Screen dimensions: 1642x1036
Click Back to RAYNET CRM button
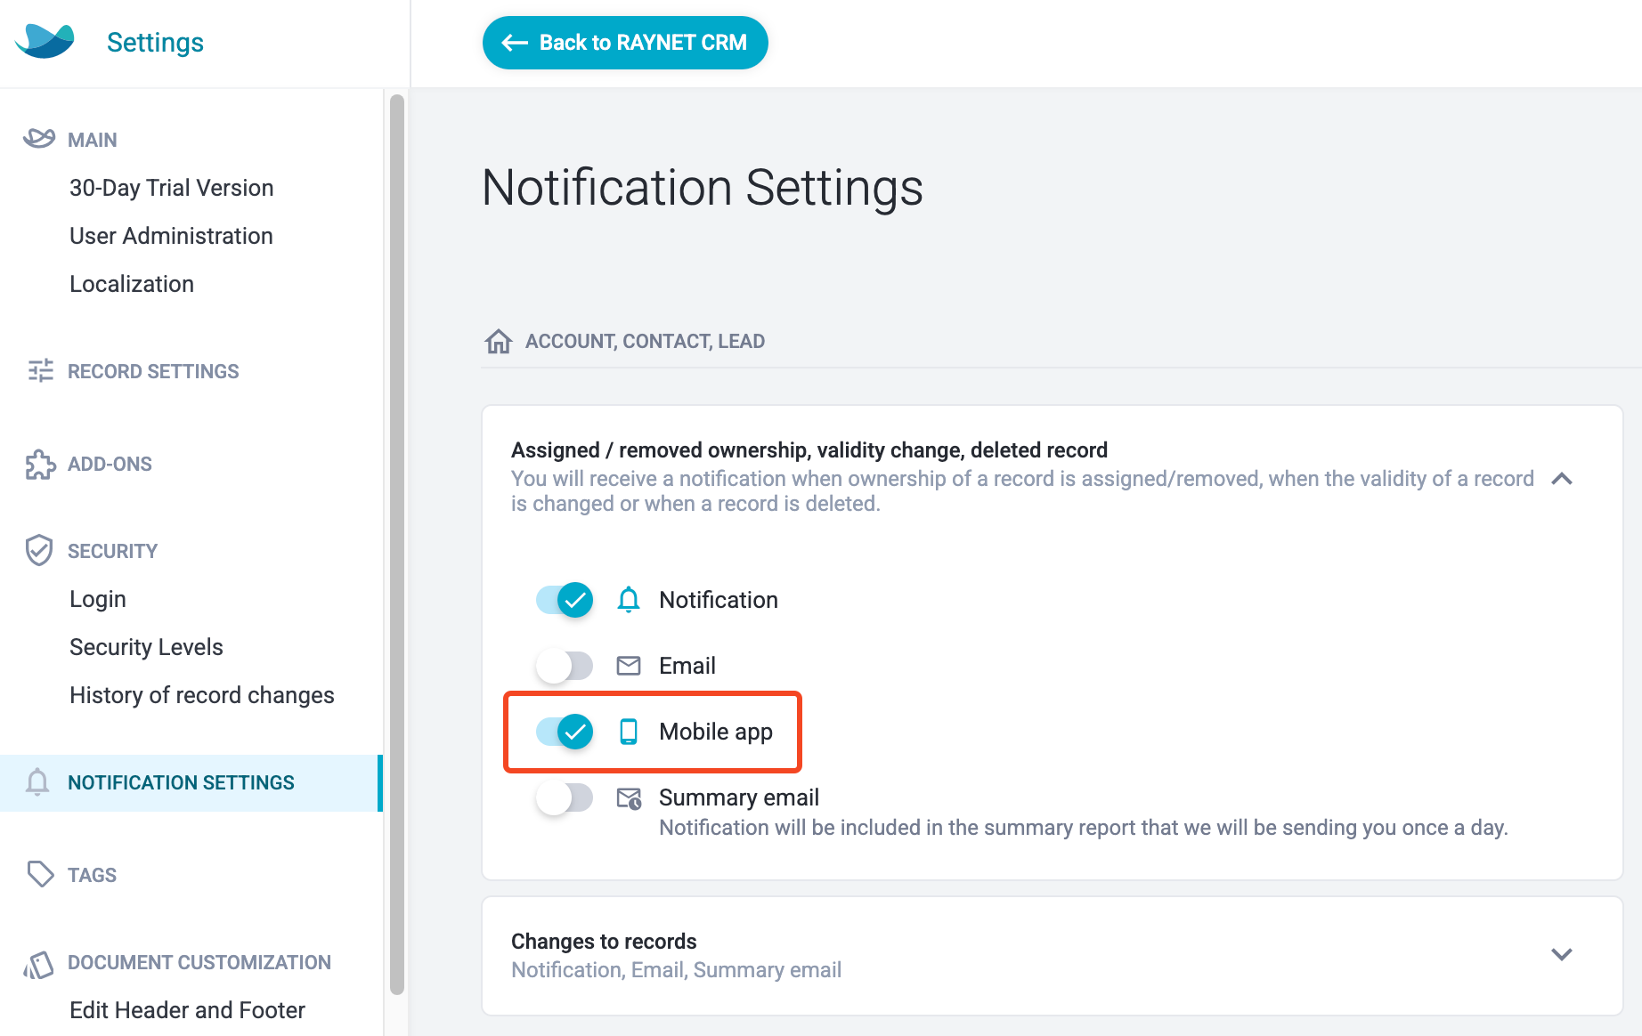coord(625,43)
